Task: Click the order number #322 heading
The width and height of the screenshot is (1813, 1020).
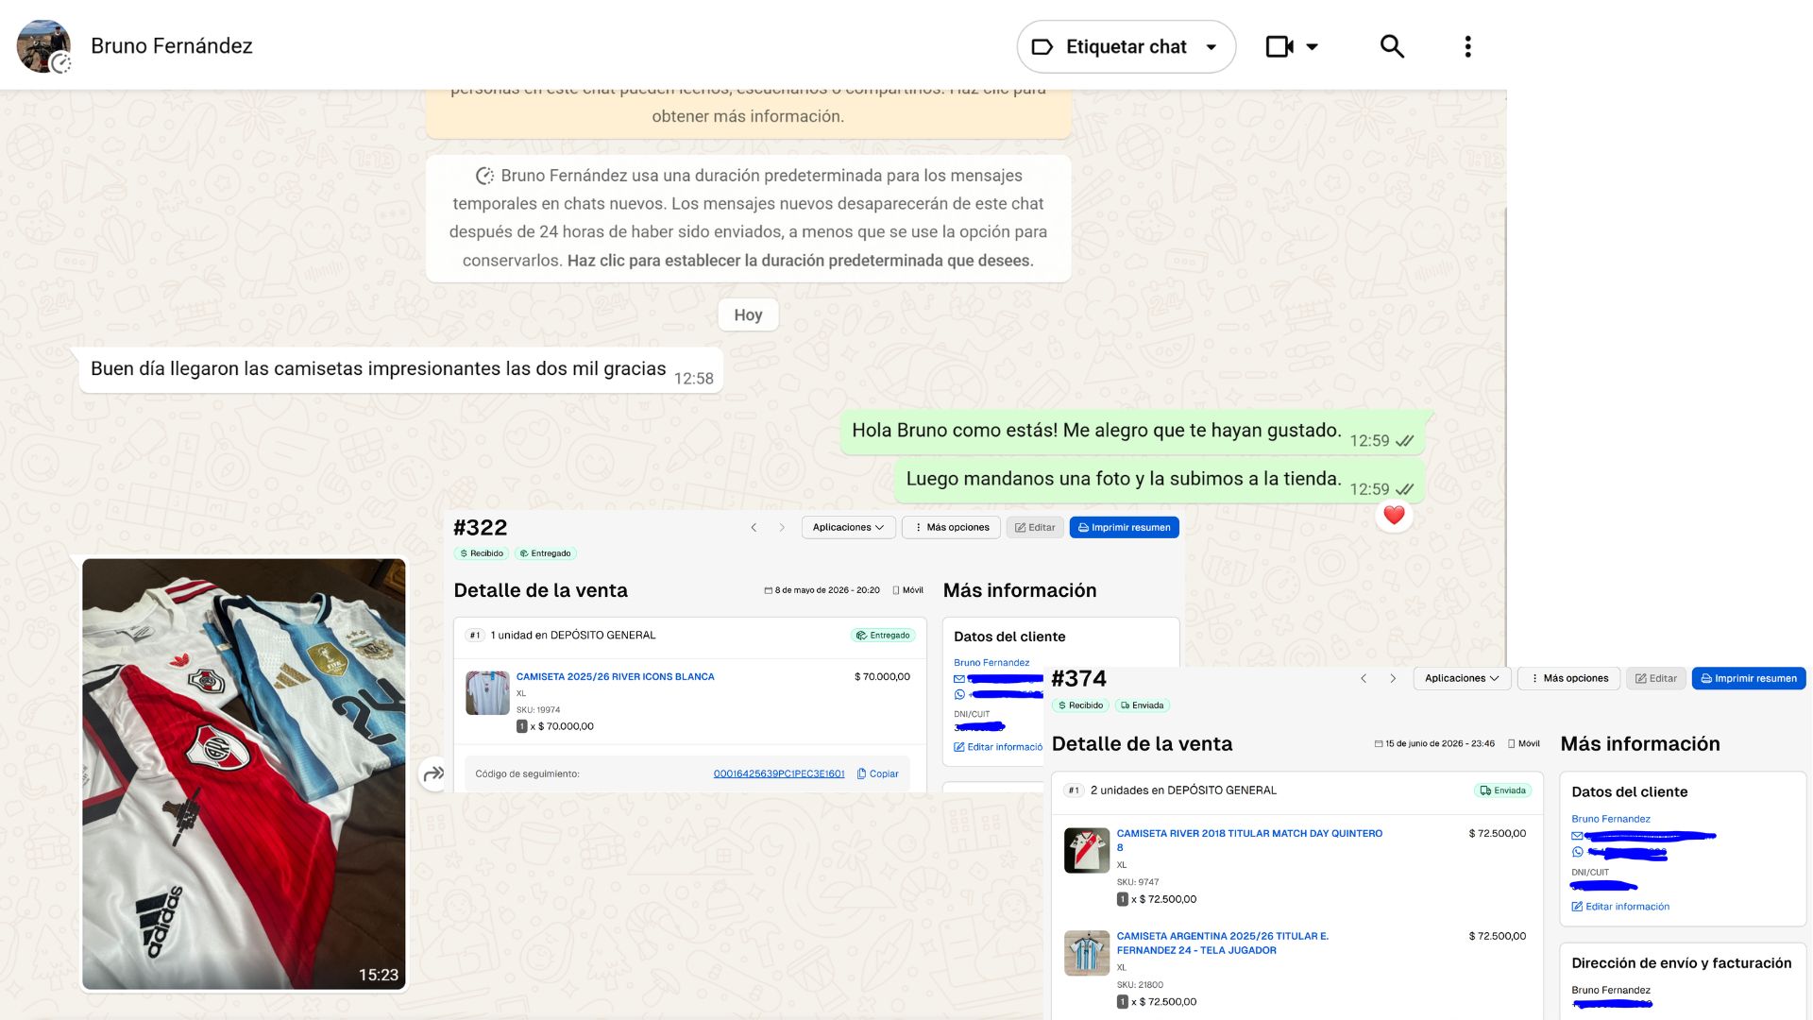Action: click(x=480, y=527)
